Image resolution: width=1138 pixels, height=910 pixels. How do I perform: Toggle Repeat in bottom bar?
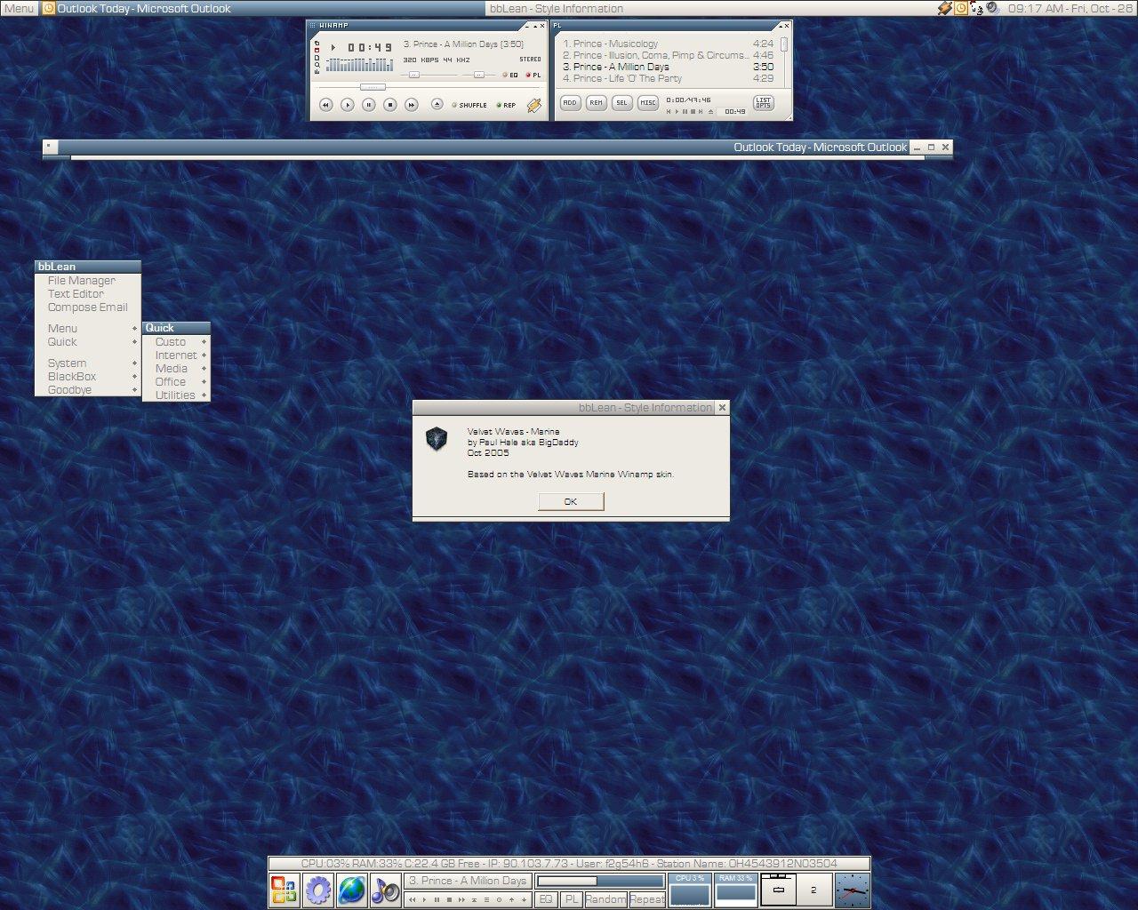pyautogui.click(x=647, y=899)
